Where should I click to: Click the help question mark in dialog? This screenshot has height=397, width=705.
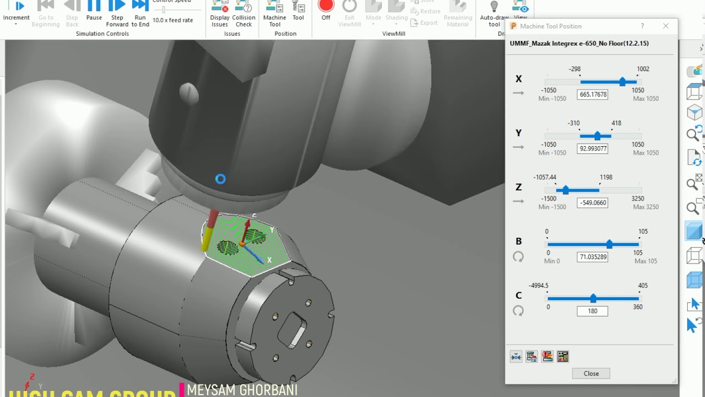pos(642,26)
